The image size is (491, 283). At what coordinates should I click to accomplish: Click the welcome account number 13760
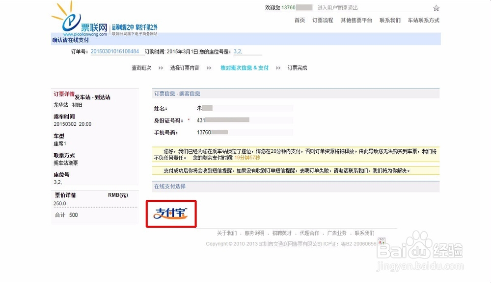(x=288, y=8)
